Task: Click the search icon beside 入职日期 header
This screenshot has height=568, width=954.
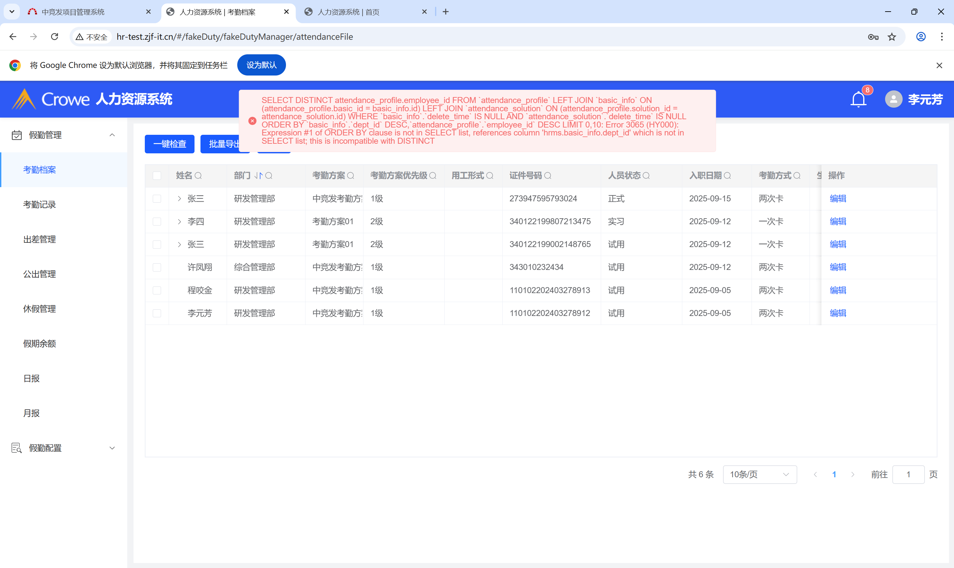Action: coord(727,176)
